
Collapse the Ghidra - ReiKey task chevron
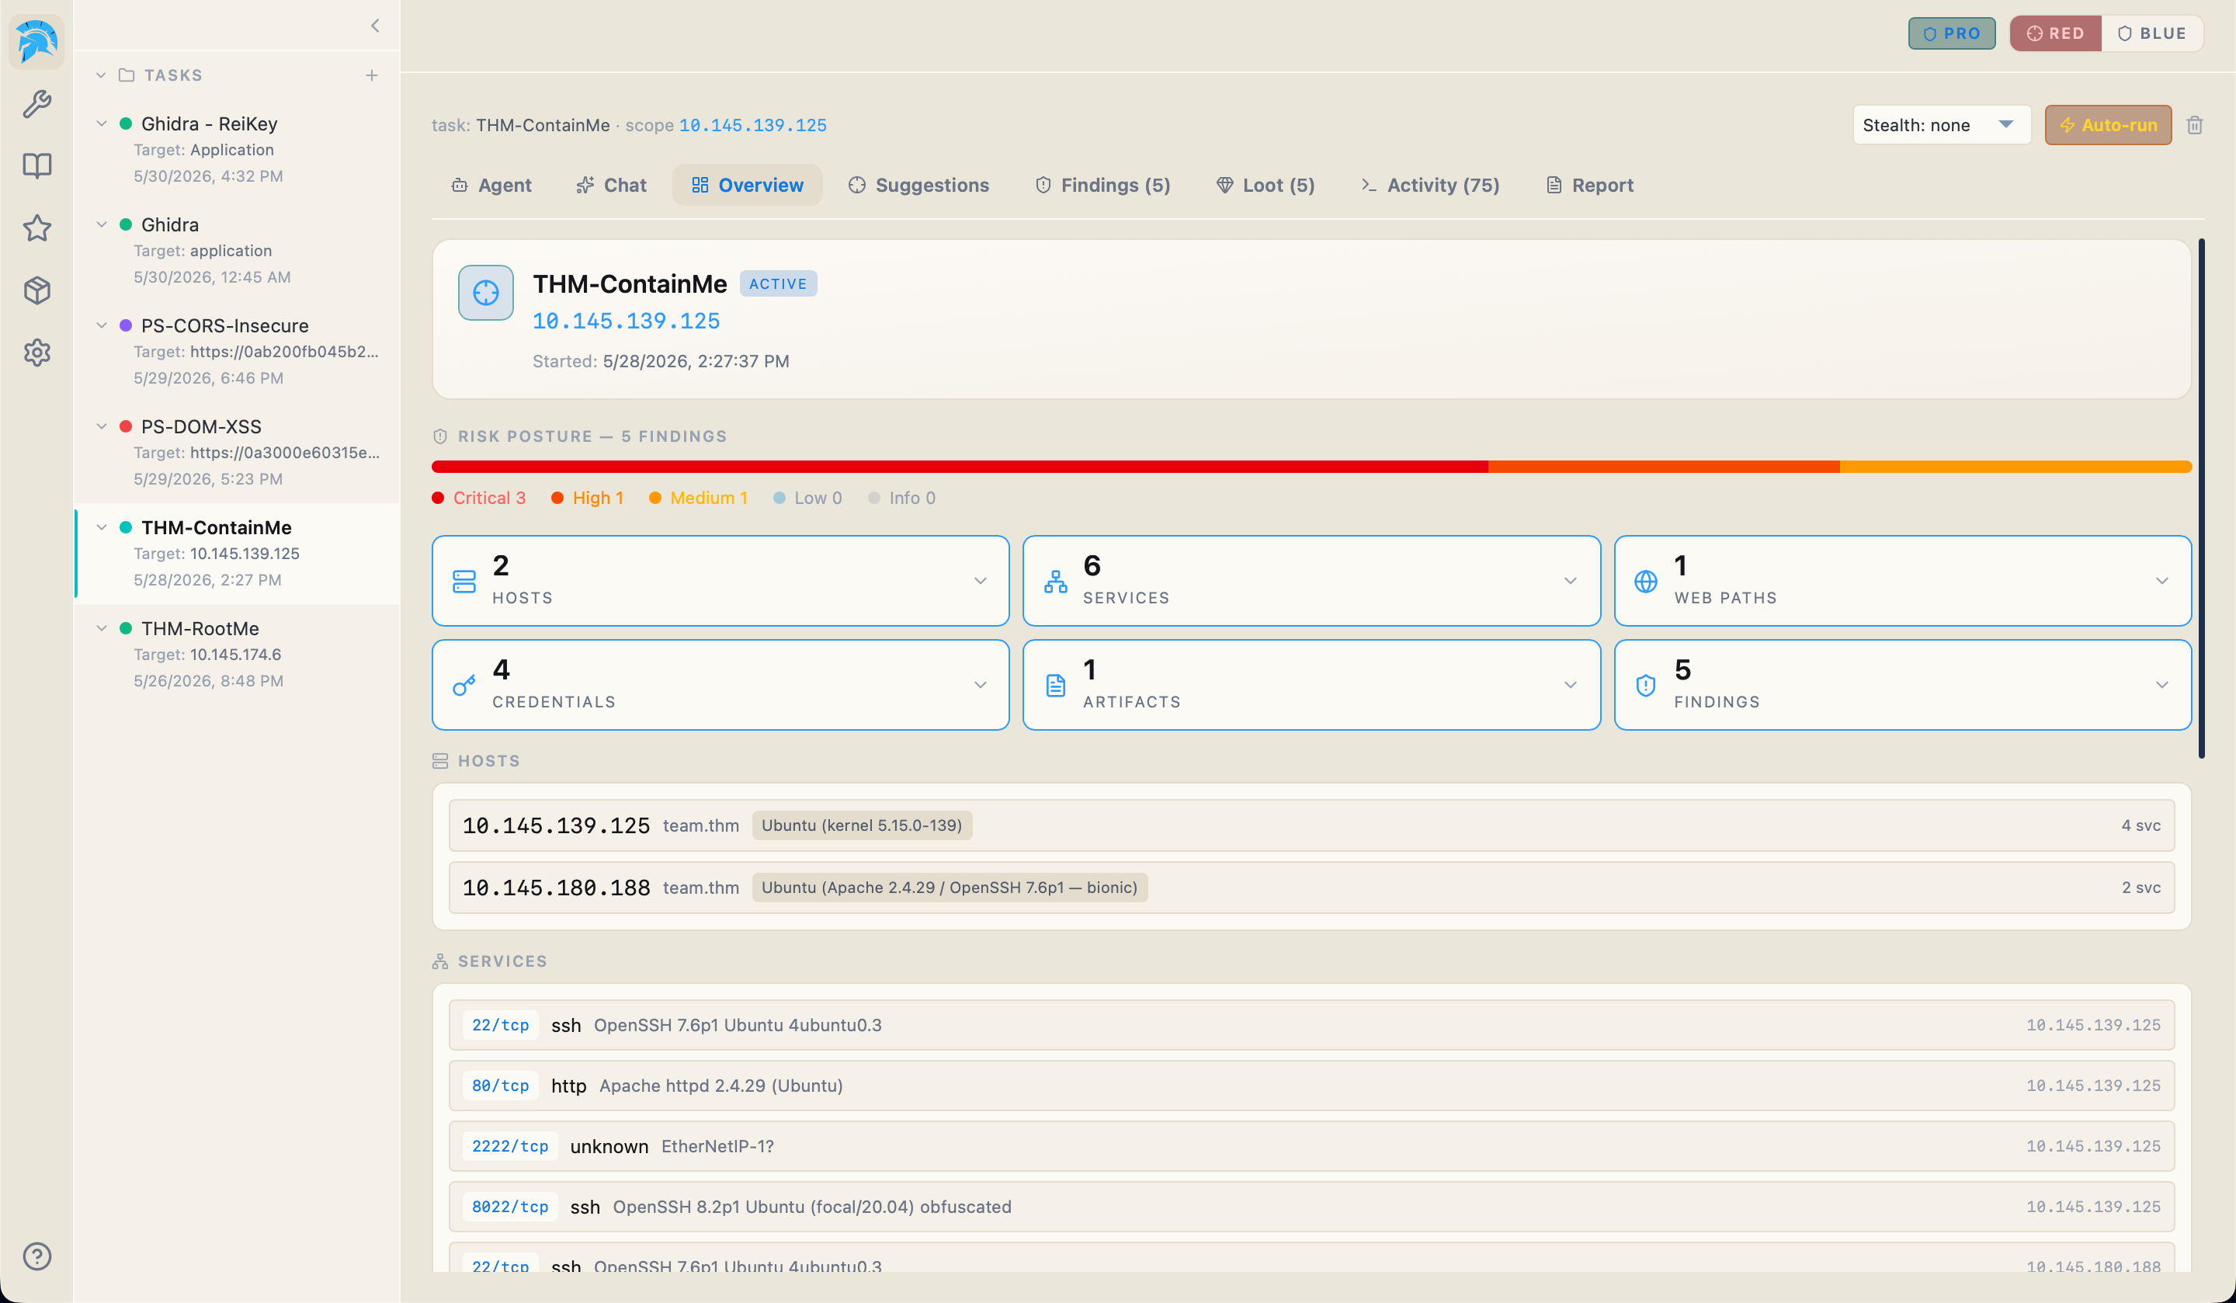101,123
